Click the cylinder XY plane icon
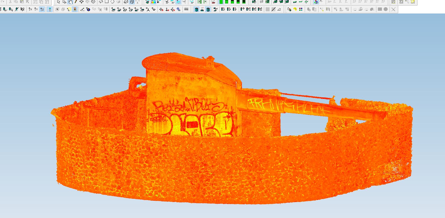This screenshot has width=445, height=218. pos(248,9)
